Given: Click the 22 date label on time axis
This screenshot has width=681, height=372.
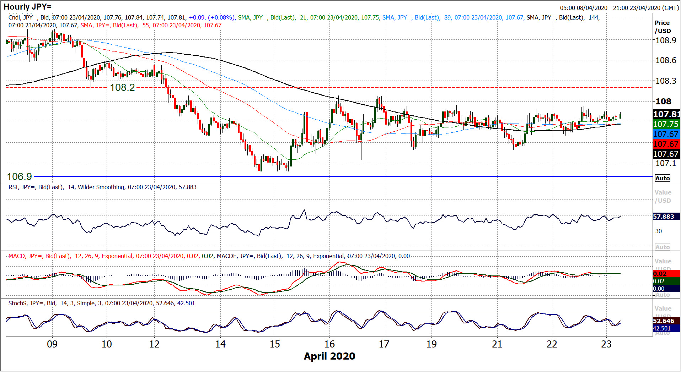Looking at the screenshot, I should [552, 344].
